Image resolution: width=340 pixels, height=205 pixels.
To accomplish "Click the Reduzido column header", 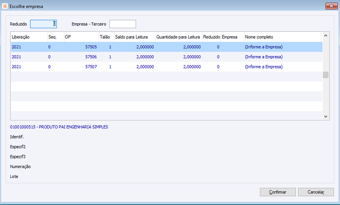I will 212,37.
